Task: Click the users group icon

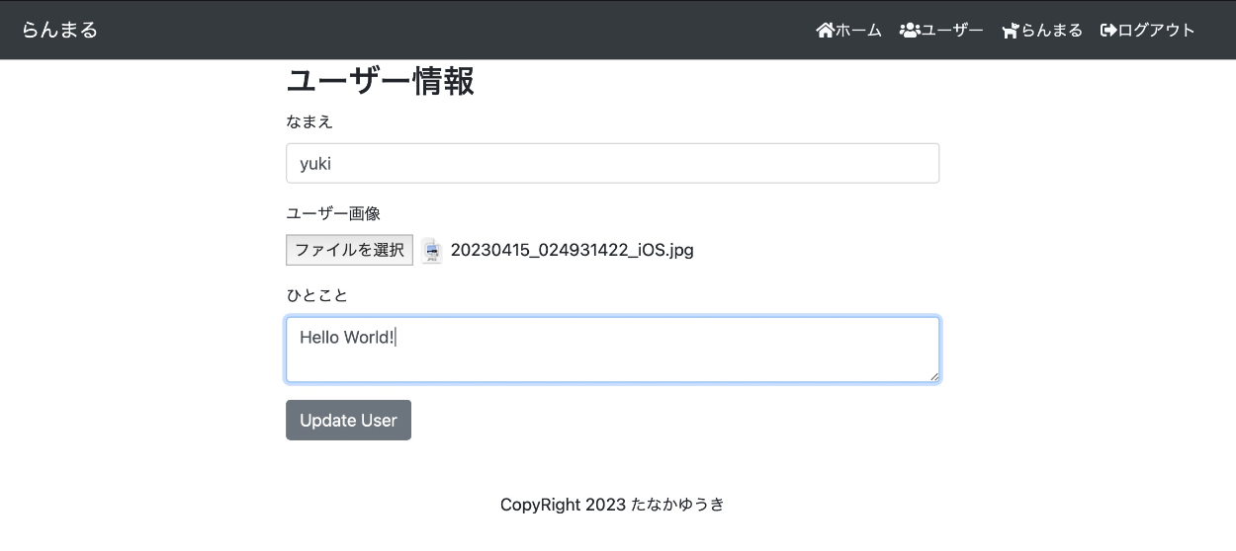Action: coord(909,31)
